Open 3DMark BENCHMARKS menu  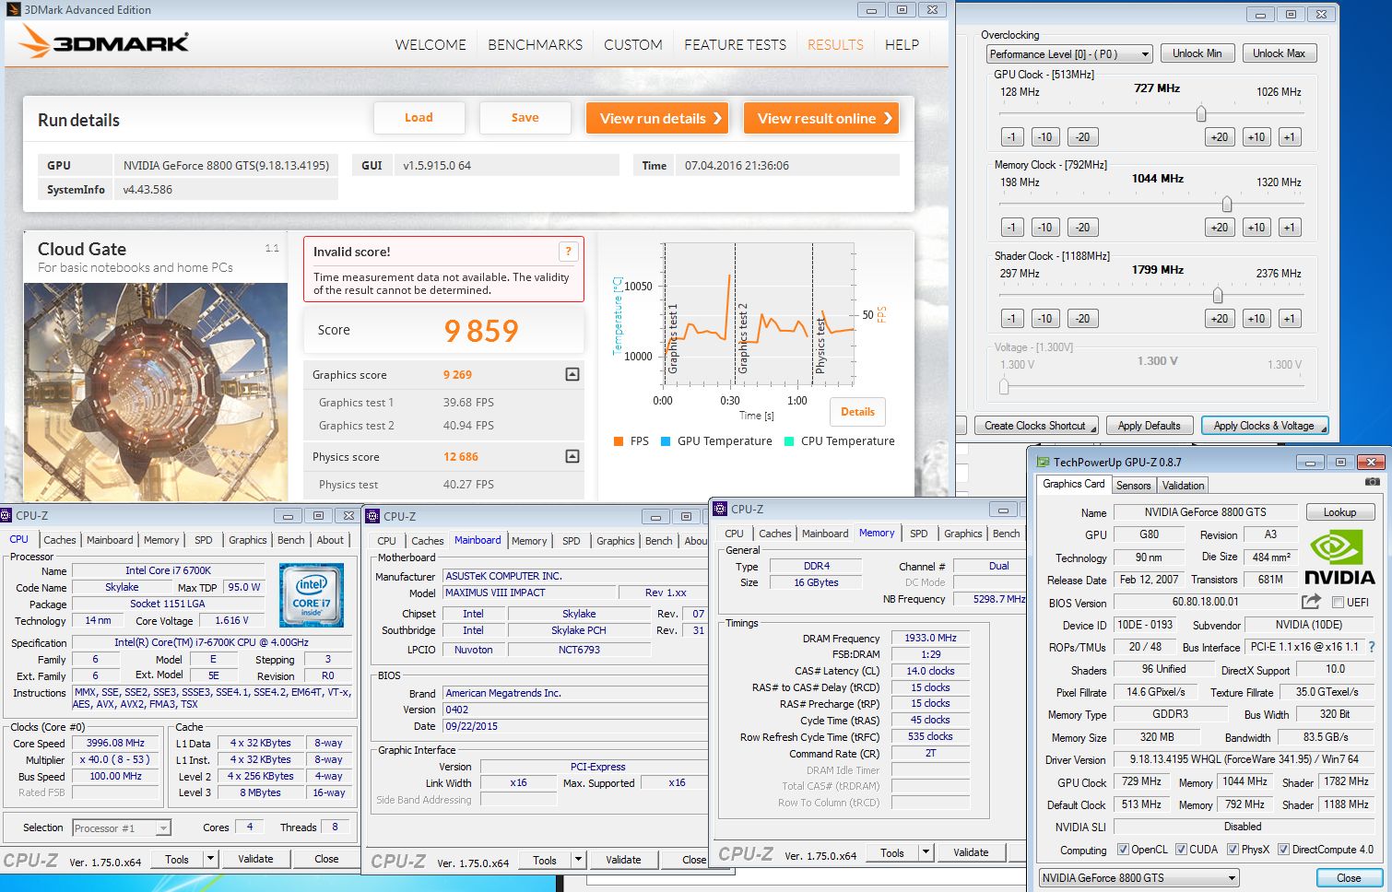pyautogui.click(x=535, y=44)
